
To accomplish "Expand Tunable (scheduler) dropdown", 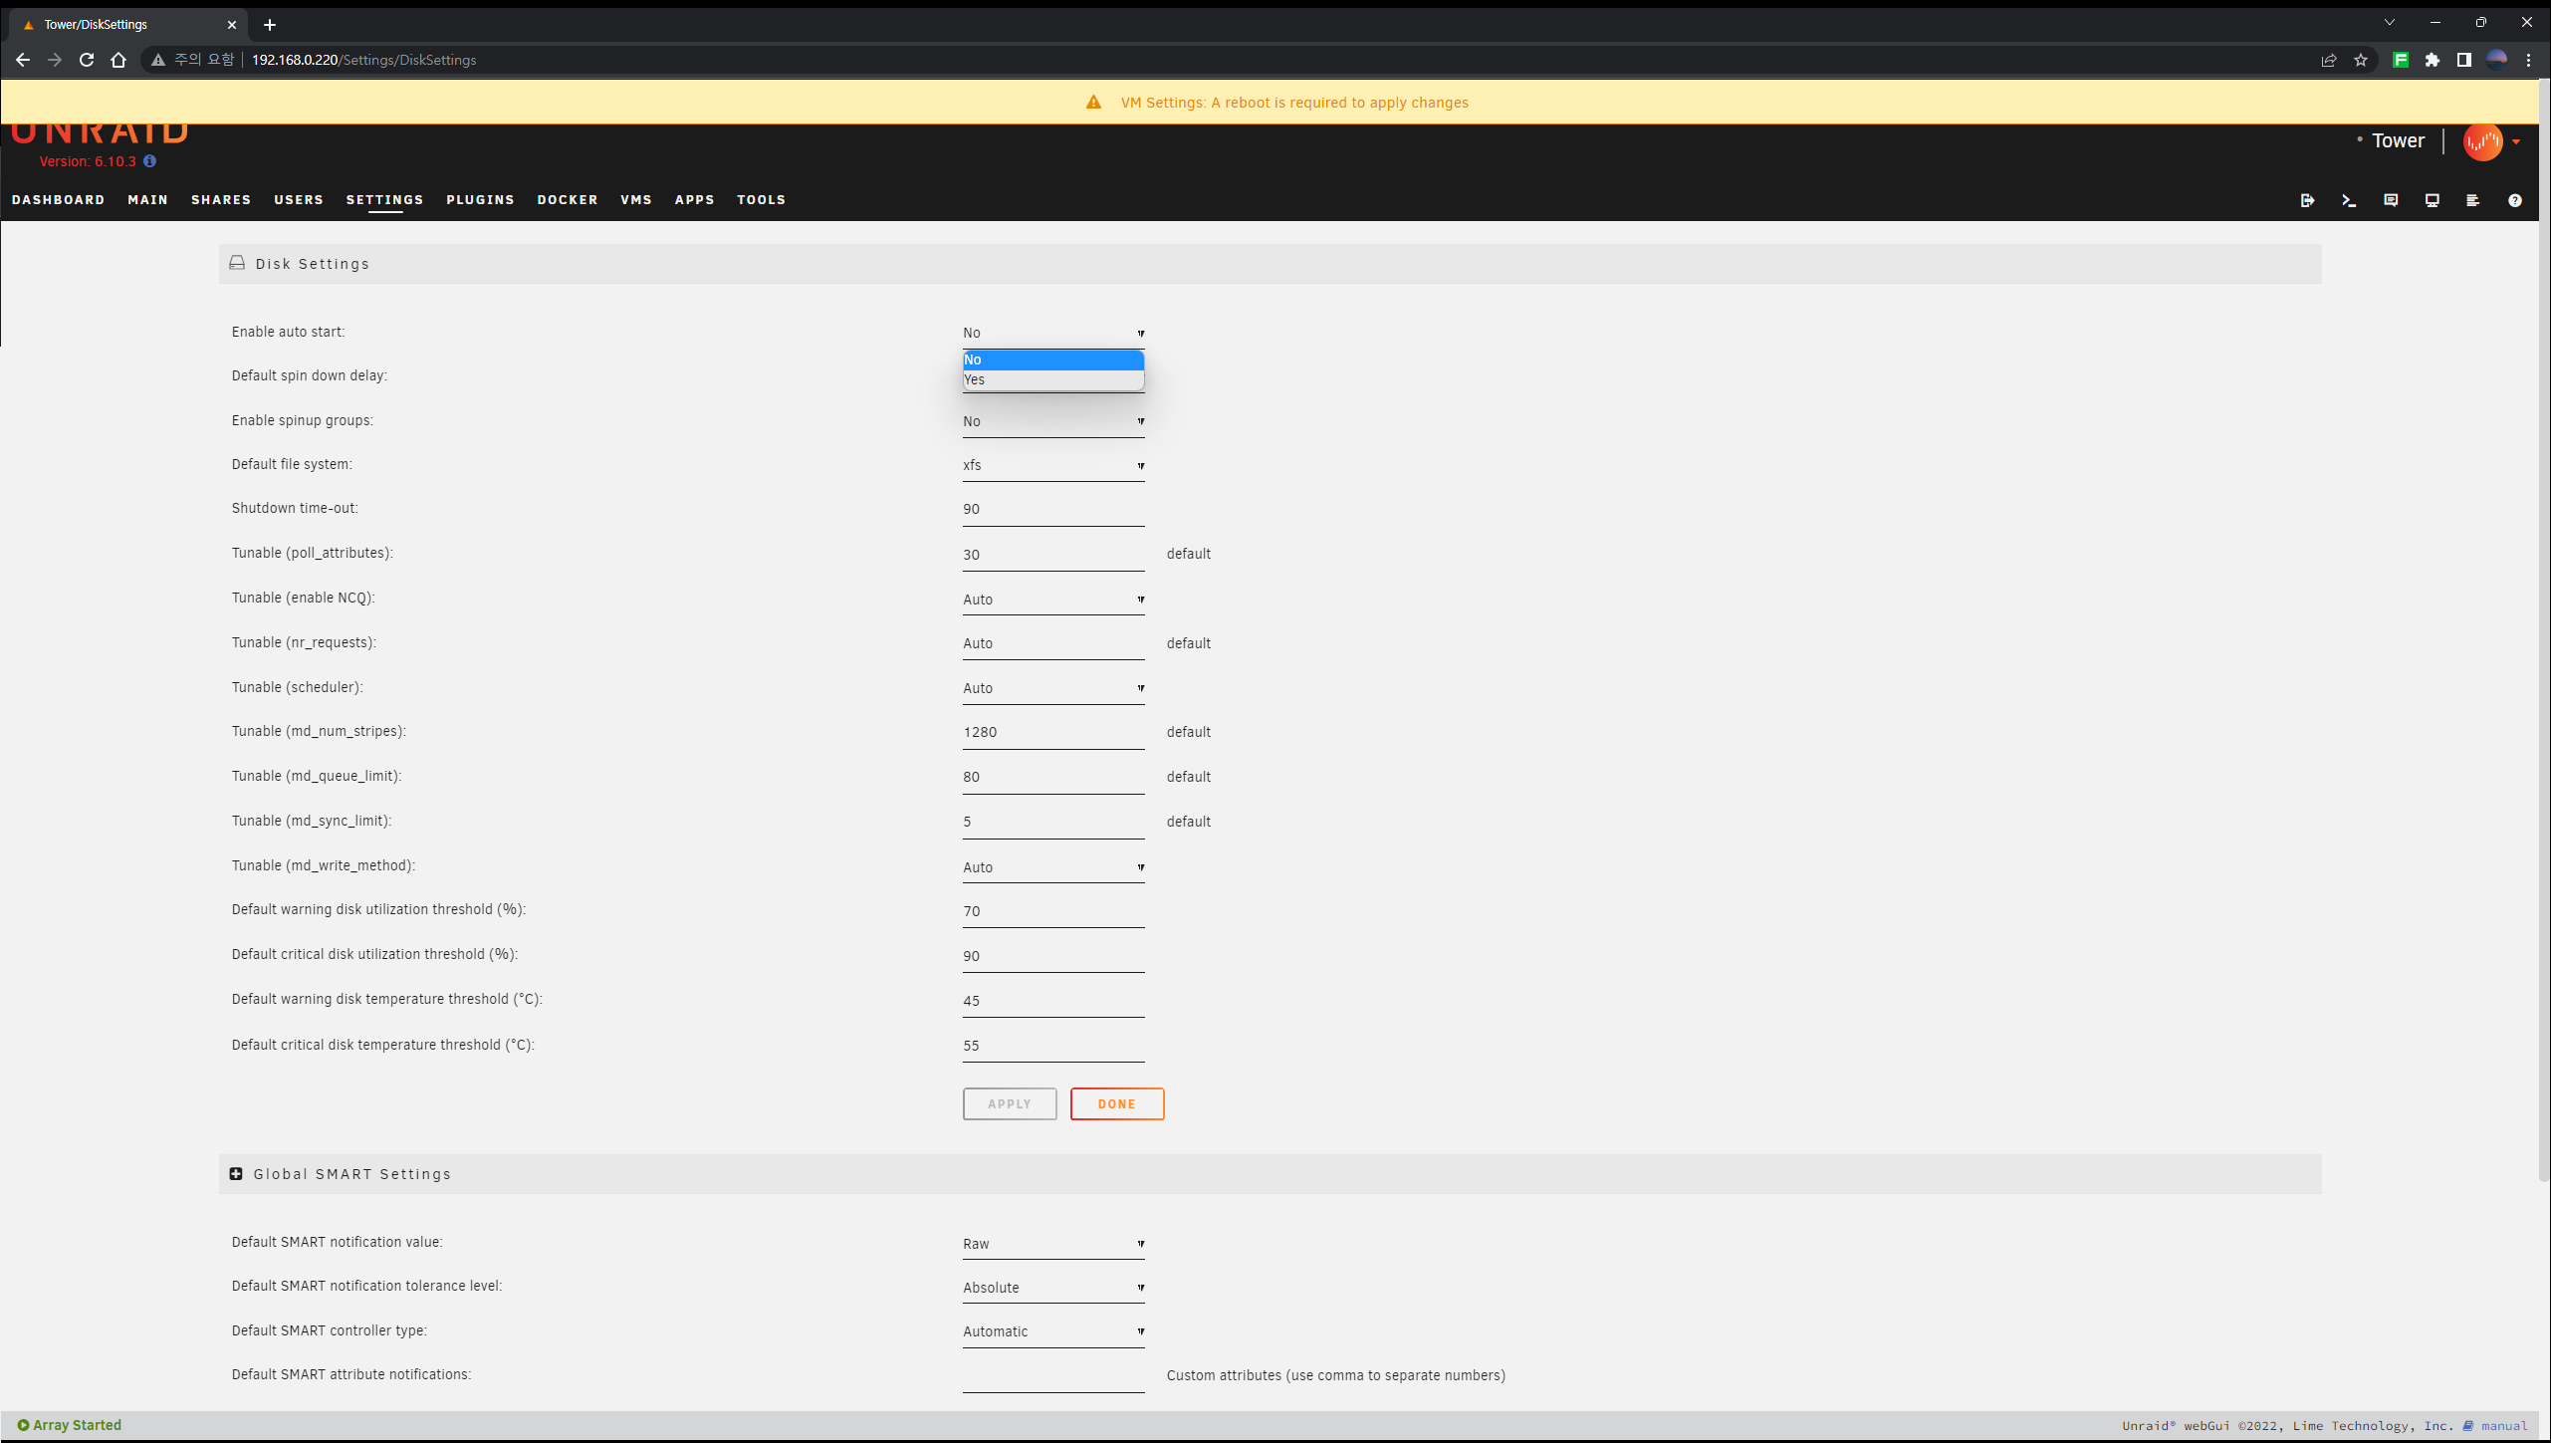I will pos(1052,688).
